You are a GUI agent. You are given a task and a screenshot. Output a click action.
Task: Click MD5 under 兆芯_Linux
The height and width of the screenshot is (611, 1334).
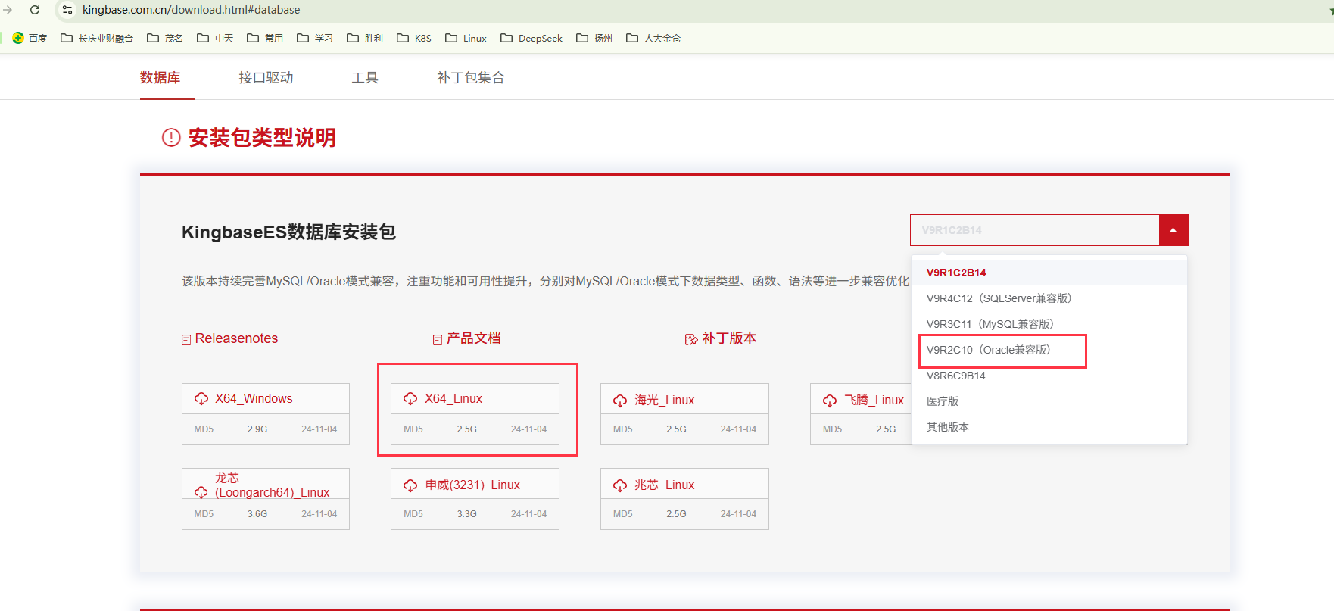(623, 514)
